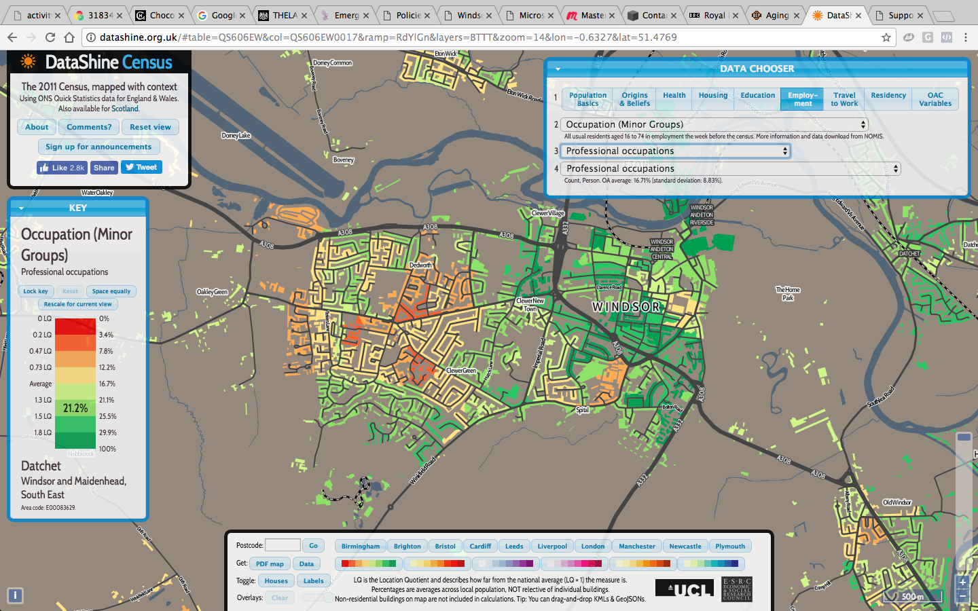Choose the yellow-green-blue colour ramp

click(x=711, y=563)
